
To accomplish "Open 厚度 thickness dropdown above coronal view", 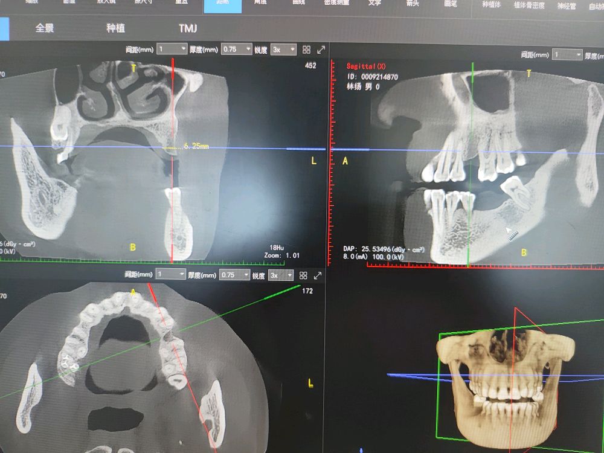I will click(x=236, y=49).
